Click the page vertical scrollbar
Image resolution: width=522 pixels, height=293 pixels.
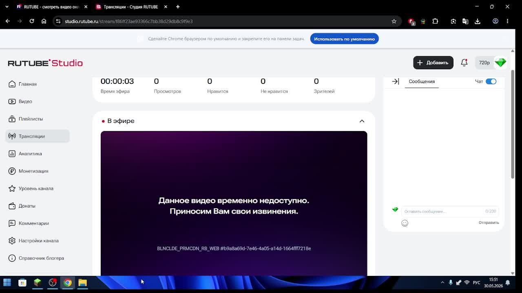[513, 124]
